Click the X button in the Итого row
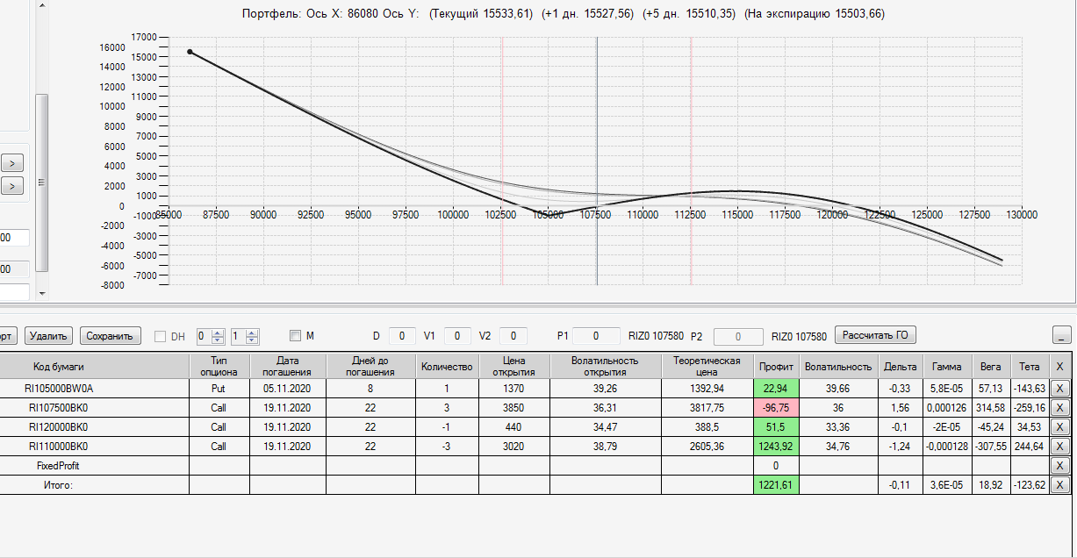1077x558 pixels. 1060,485
